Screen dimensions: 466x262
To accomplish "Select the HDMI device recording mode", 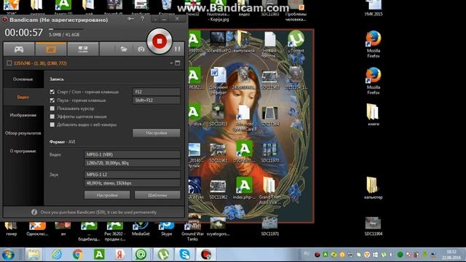I will [x=82, y=49].
